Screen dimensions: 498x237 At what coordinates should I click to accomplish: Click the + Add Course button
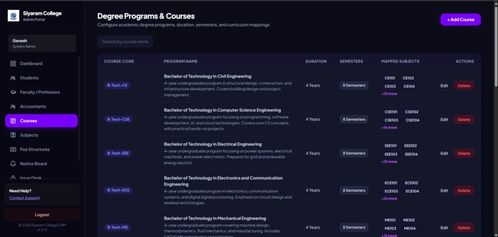pos(460,20)
